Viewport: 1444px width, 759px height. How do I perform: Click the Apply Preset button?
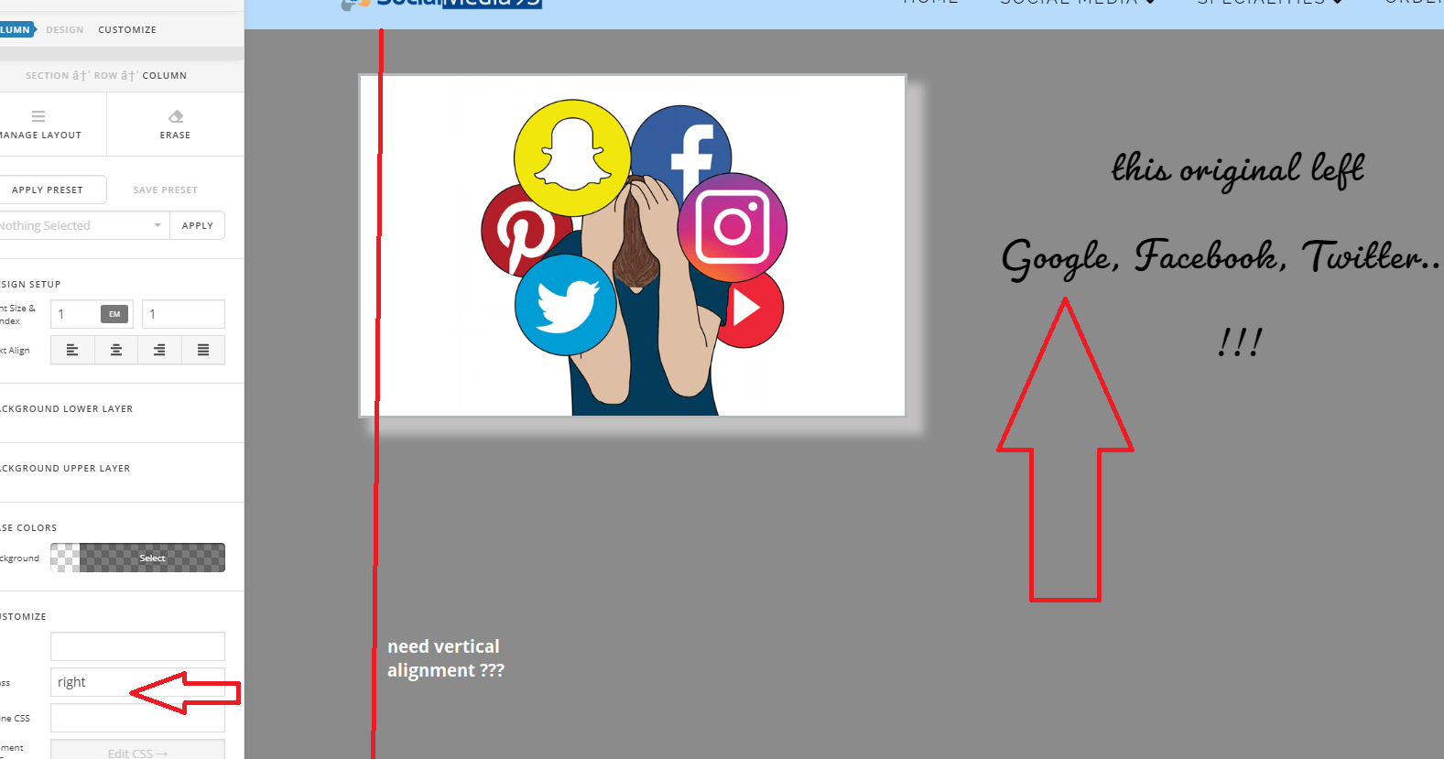pos(48,190)
